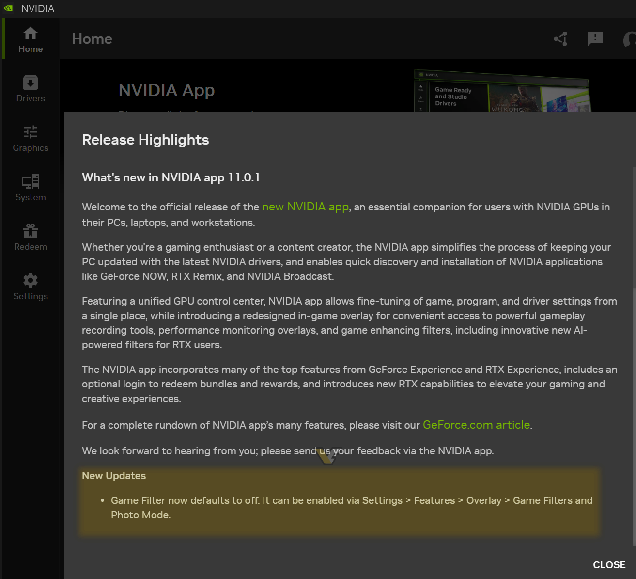Click the 'New Updates' subheading
This screenshot has width=636, height=579.
pos(114,476)
